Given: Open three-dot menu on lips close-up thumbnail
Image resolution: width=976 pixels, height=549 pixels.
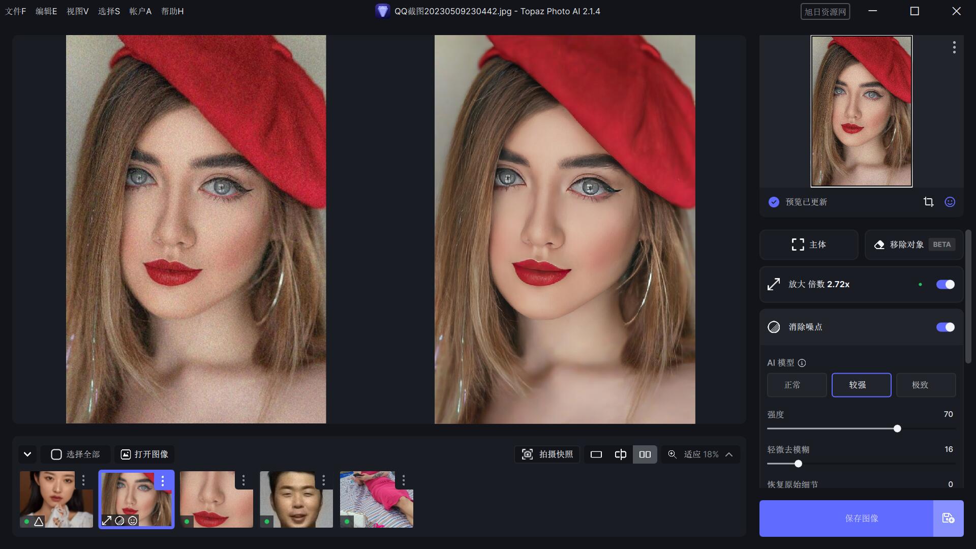Looking at the screenshot, I should click(x=243, y=480).
